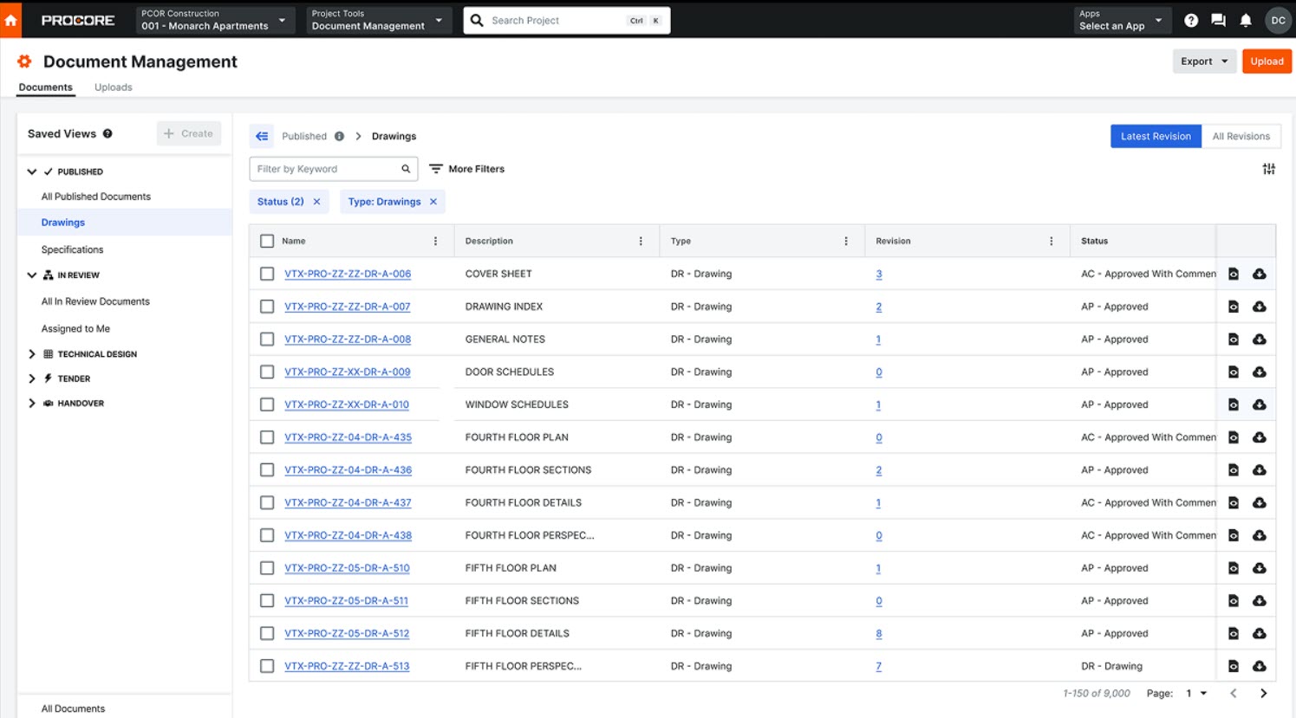
Task: Open the notifications bell icon
Action: tap(1246, 20)
